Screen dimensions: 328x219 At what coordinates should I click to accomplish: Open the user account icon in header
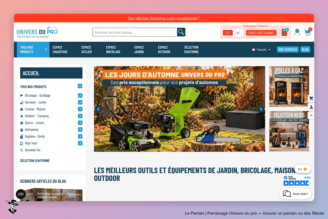[x=297, y=32]
